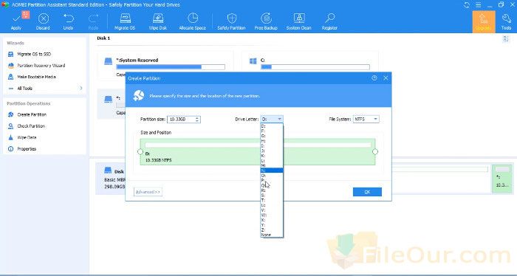Toggle disk view layout icon
Image resolution: width=517 pixels, height=276 pixels.
(x=506, y=39)
